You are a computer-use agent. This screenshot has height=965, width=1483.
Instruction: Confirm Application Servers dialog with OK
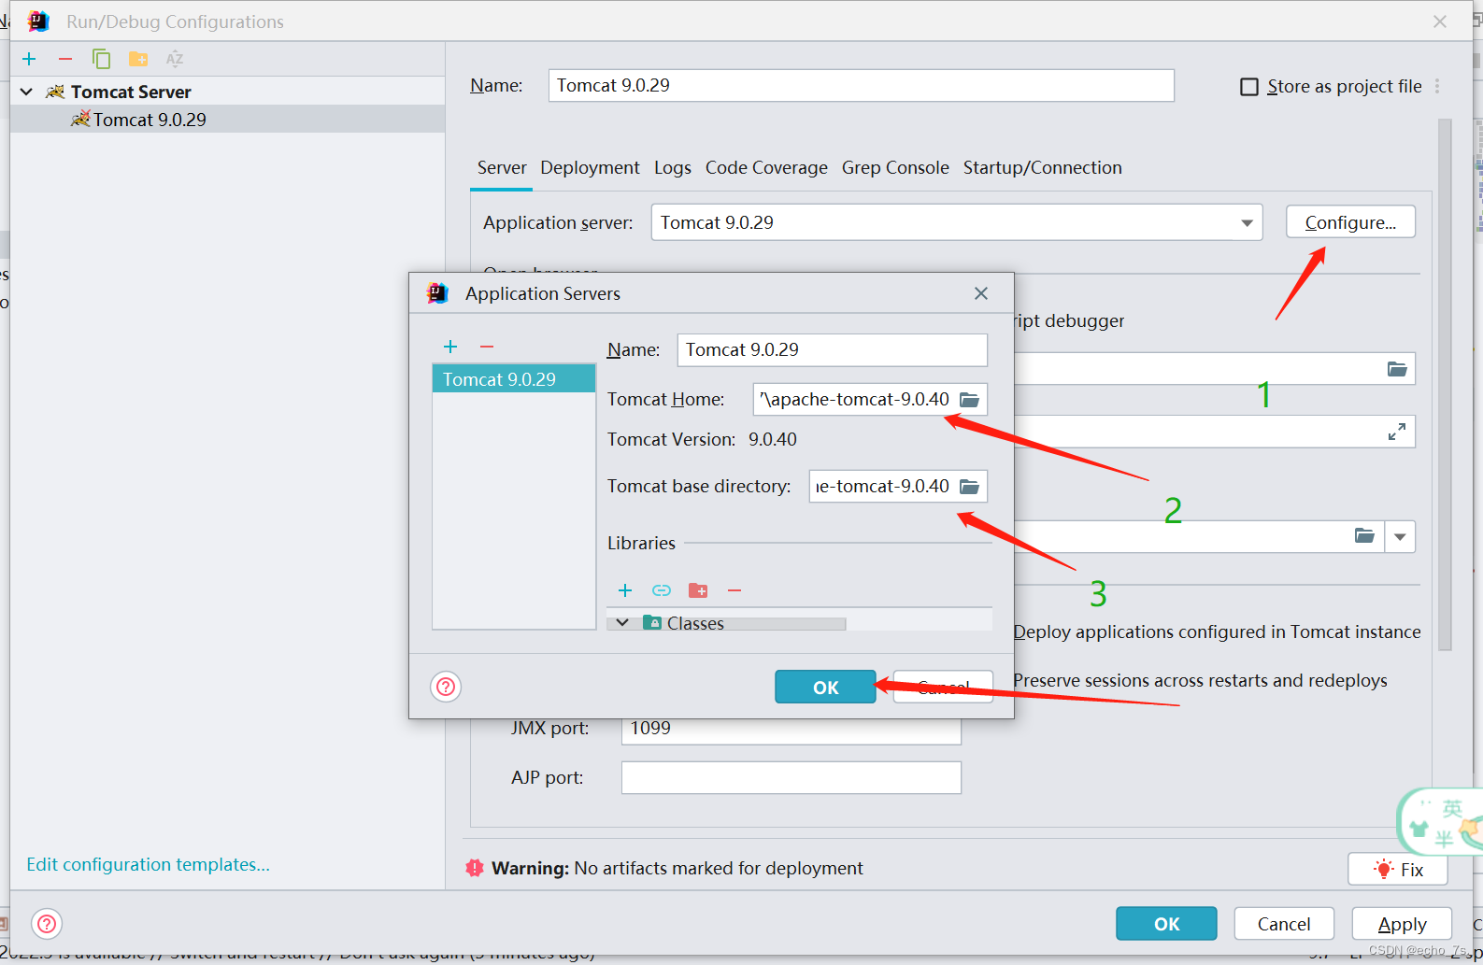825,688
